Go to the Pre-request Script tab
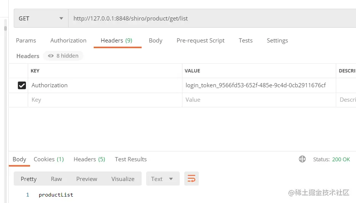Viewport: 356px width, 203px height. (201, 41)
